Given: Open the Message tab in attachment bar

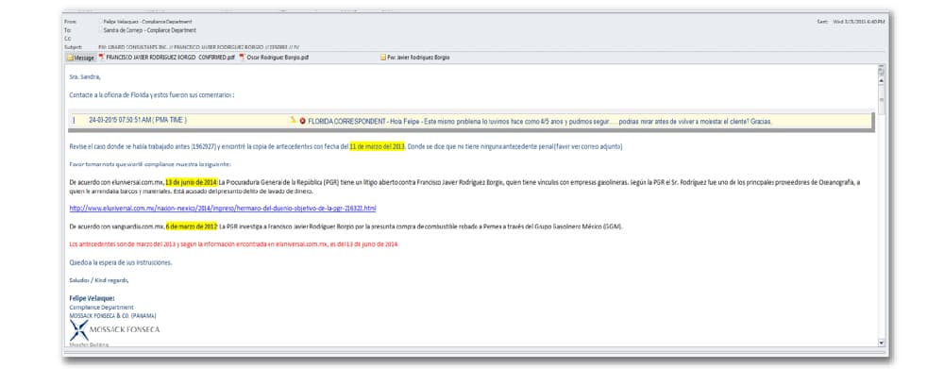Looking at the screenshot, I should click(x=80, y=58).
